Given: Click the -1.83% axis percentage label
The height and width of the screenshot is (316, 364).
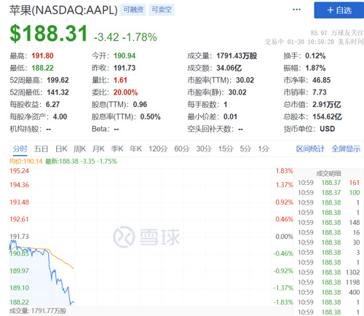Looking at the screenshot, I should pyautogui.click(x=283, y=302).
